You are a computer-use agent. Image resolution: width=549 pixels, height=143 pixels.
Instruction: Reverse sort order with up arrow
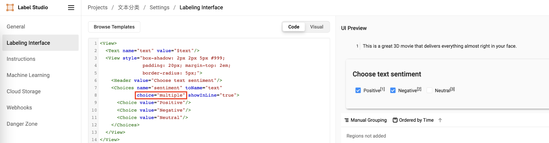click(440, 120)
